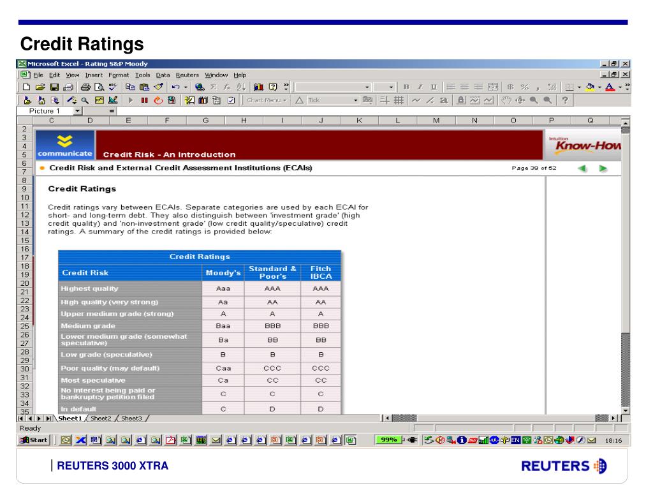
Task: Apply the red Font Color A swatch
Action: [x=610, y=87]
